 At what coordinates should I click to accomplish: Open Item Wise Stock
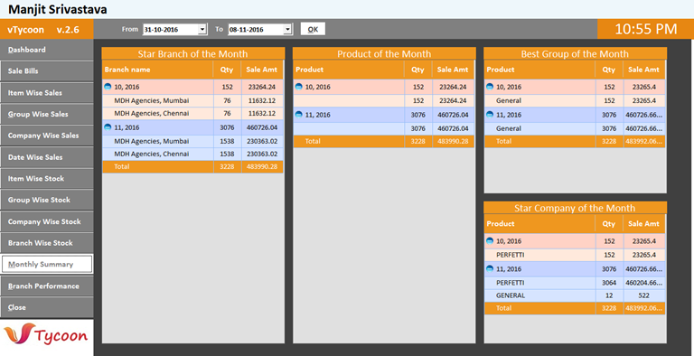(46, 179)
